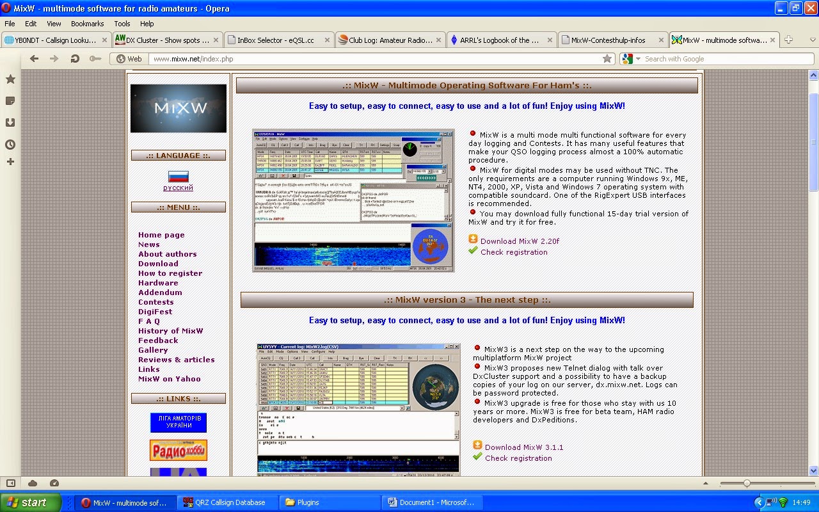Open the Tools menu

point(122,24)
